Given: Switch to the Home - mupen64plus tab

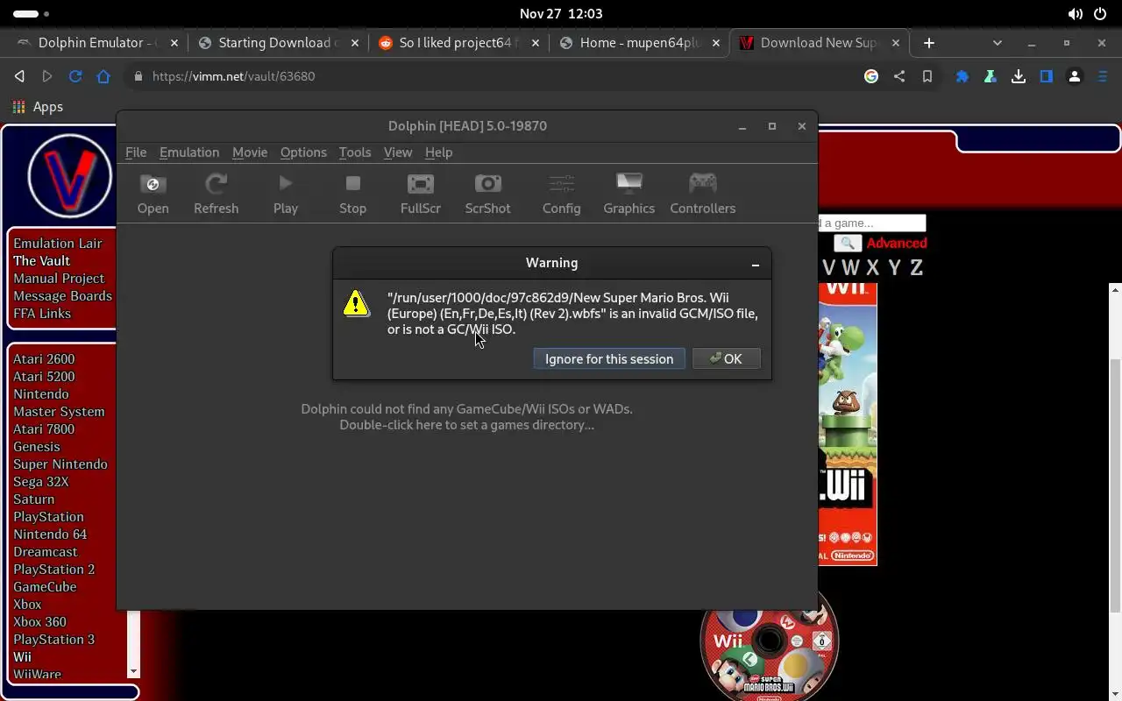Looking at the screenshot, I should 638,43.
